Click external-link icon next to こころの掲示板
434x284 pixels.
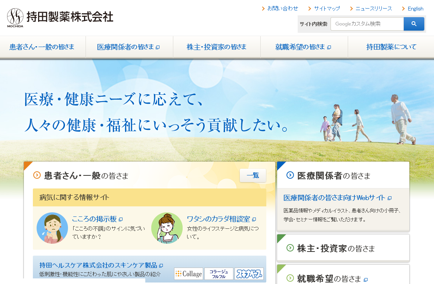click(x=121, y=219)
